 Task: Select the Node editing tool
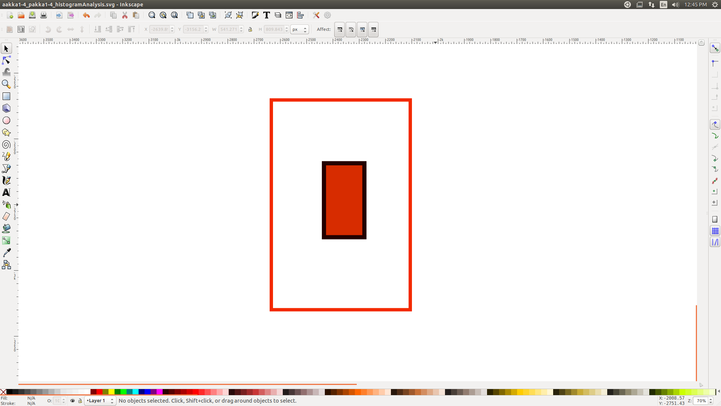6,60
